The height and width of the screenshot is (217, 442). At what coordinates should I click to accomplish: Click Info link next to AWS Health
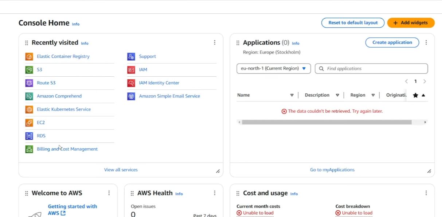[x=179, y=194]
